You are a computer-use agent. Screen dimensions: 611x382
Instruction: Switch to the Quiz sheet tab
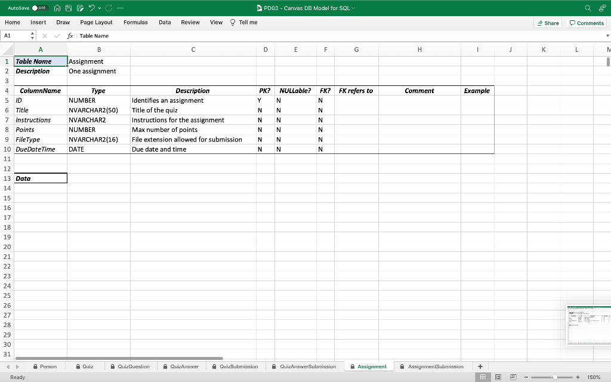point(85,366)
